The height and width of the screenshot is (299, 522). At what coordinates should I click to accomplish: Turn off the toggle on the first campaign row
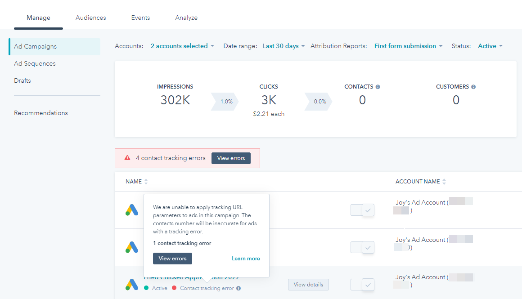point(362,210)
